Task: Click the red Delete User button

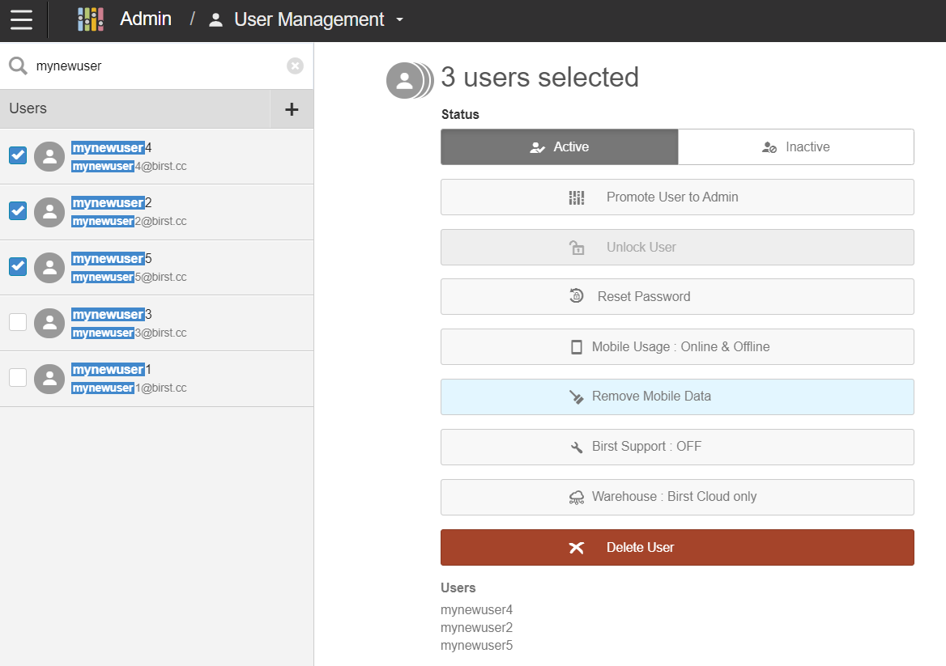Action: click(677, 547)
